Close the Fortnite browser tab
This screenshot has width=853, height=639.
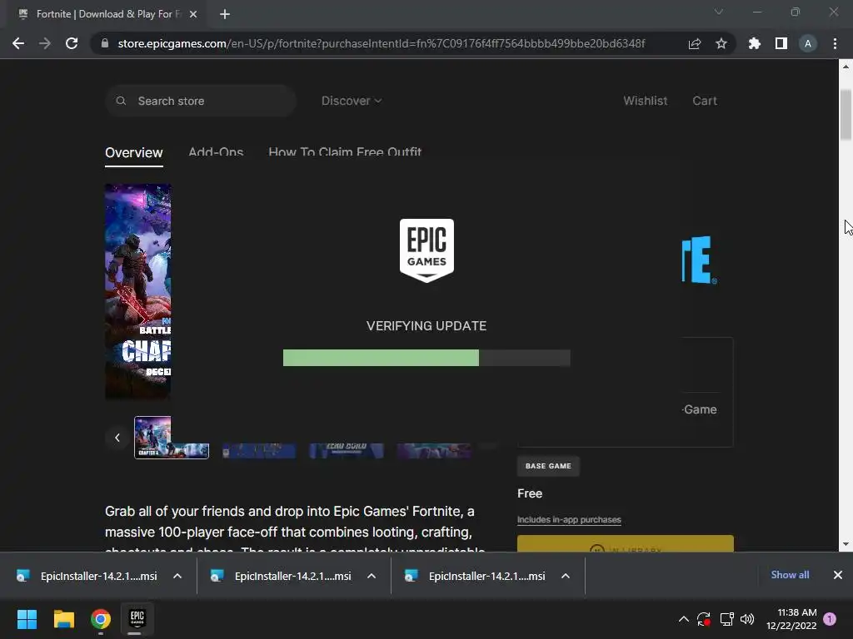(x=193, y=14)
